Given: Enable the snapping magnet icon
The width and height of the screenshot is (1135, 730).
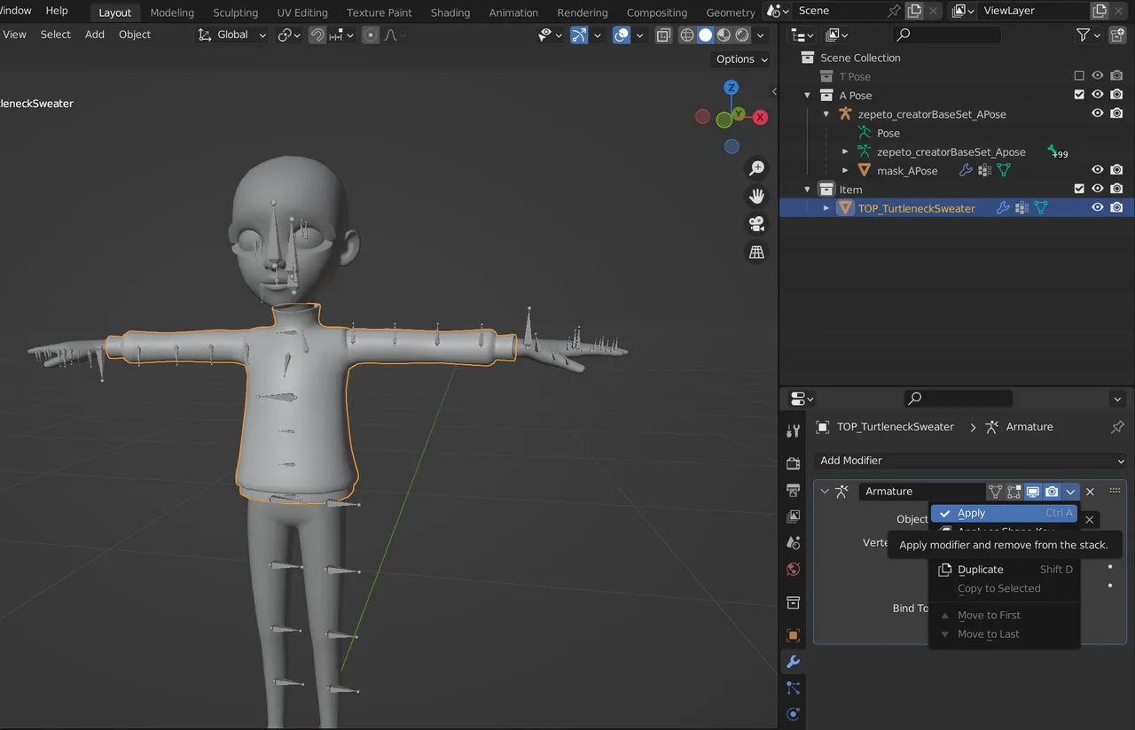Looking at the screenshot, I should (x=317, y=35).
